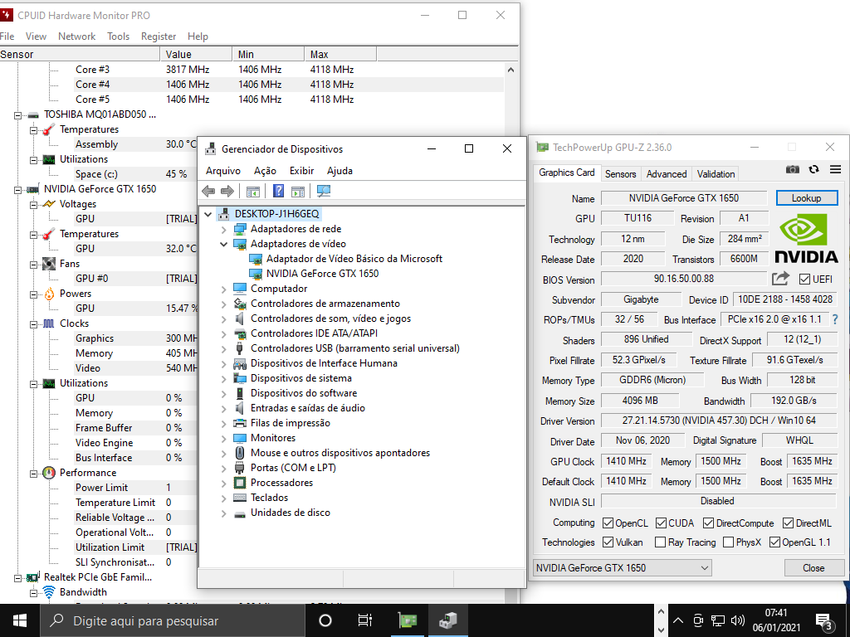Open the Arquivo menu in Device Manager

tap(222, 171)
